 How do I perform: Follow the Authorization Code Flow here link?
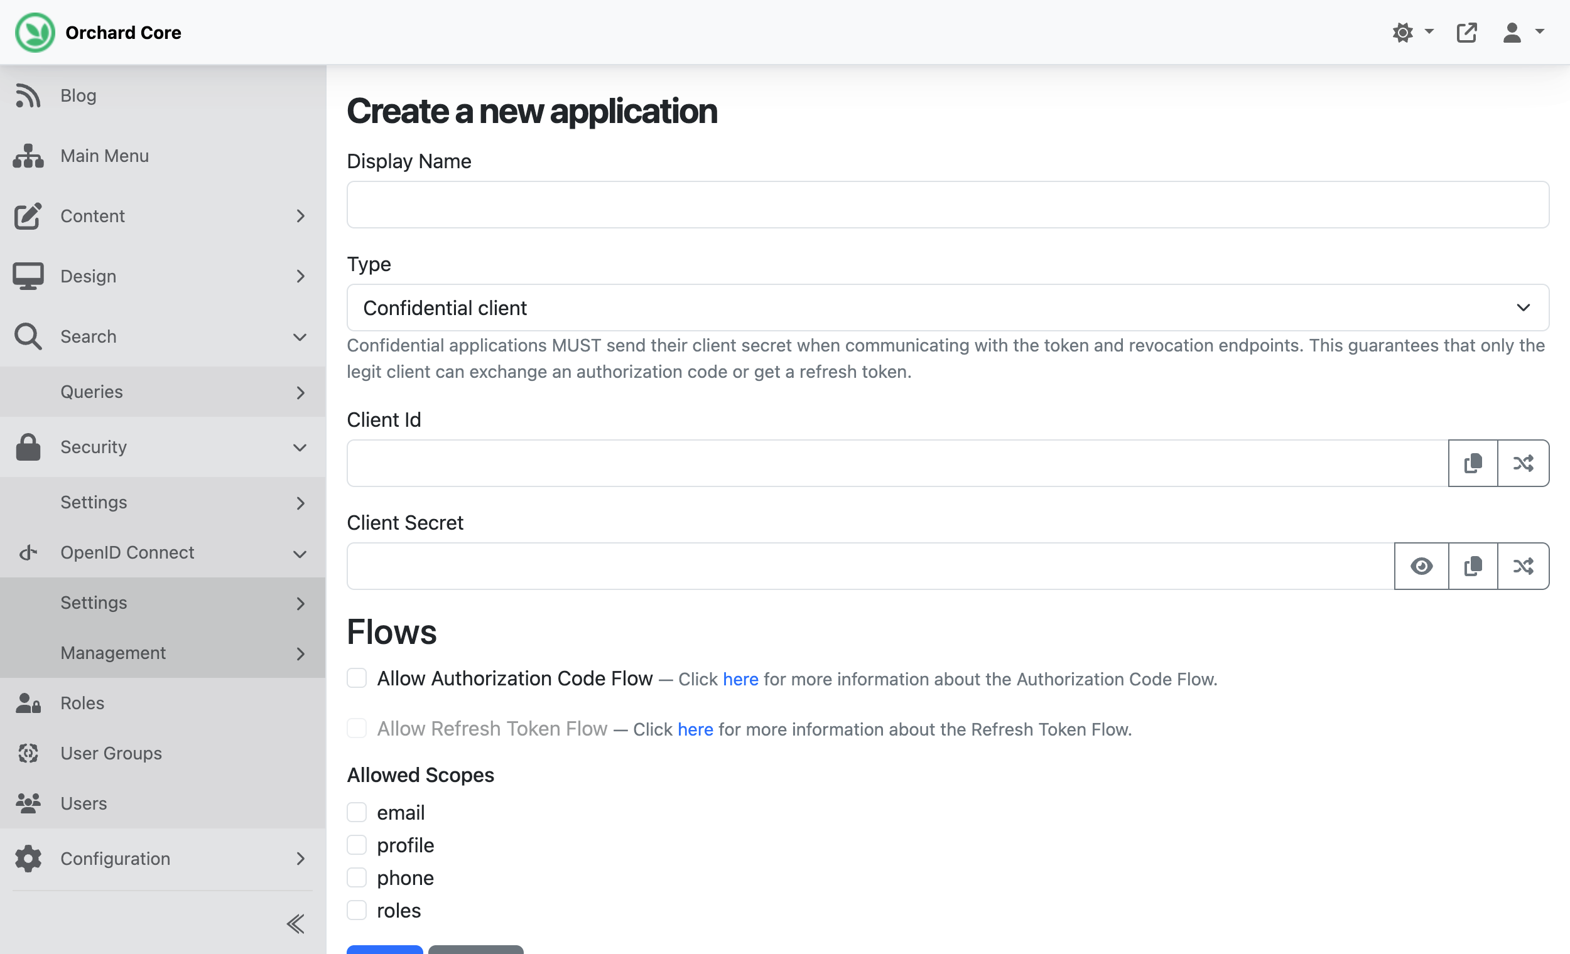(740, 679)
